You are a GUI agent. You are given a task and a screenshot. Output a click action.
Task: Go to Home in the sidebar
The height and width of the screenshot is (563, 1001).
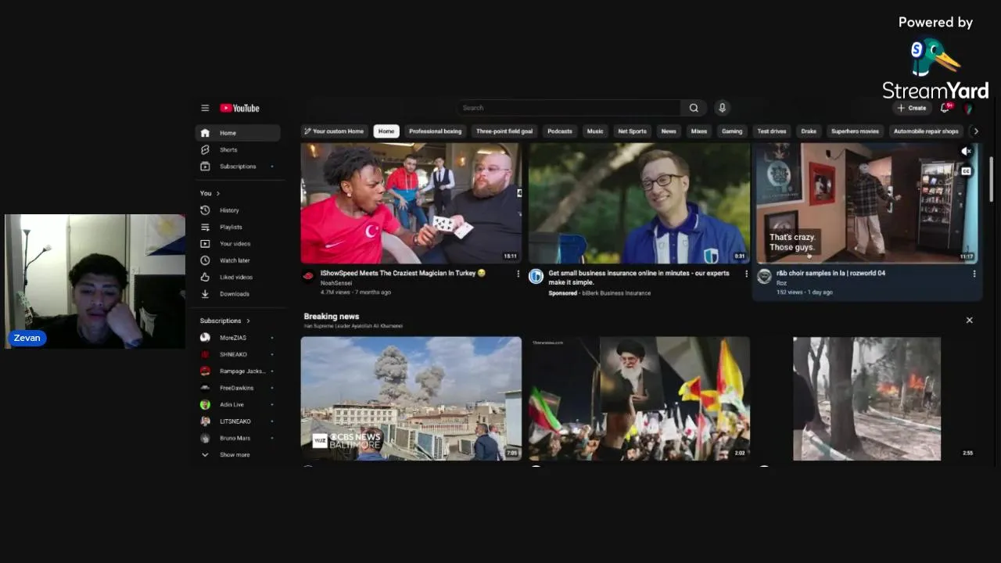click(x=237, y=133)
